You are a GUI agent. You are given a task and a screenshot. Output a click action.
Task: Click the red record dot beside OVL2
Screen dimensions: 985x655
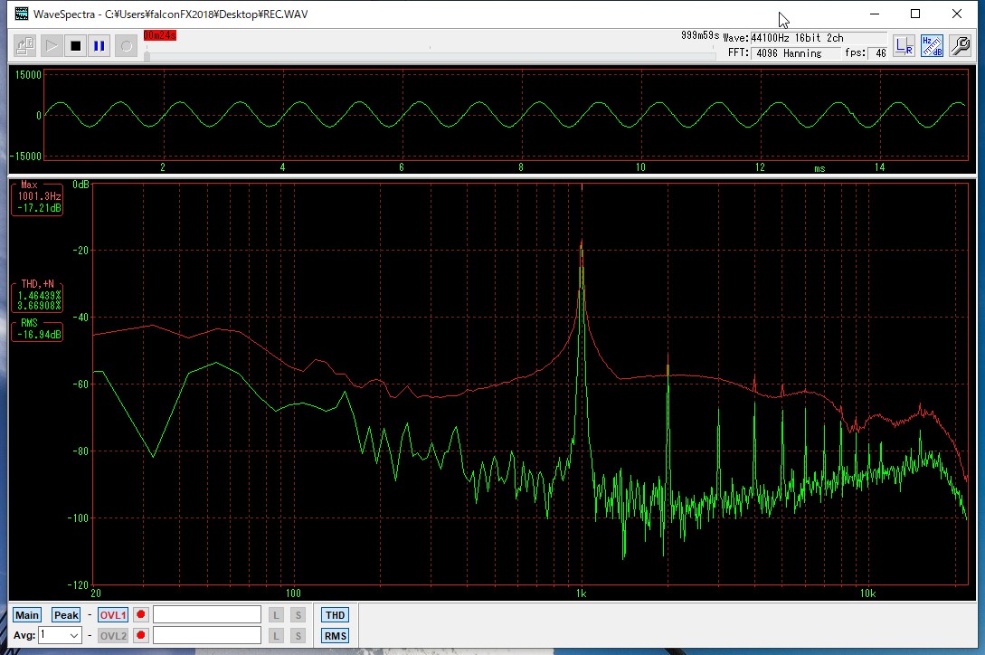point(140,635)
